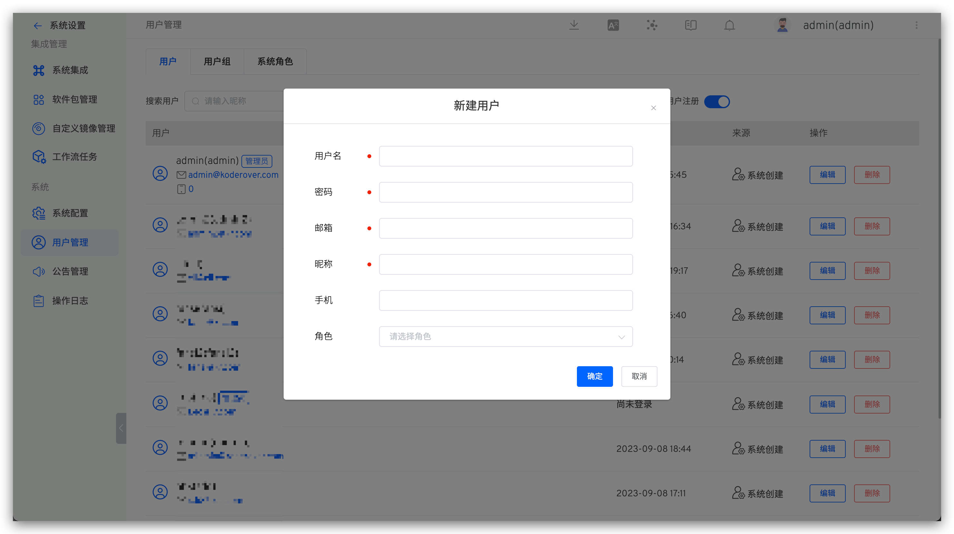
Task: Select 软件包管理 in the sidebar
Action: (74, 99)
